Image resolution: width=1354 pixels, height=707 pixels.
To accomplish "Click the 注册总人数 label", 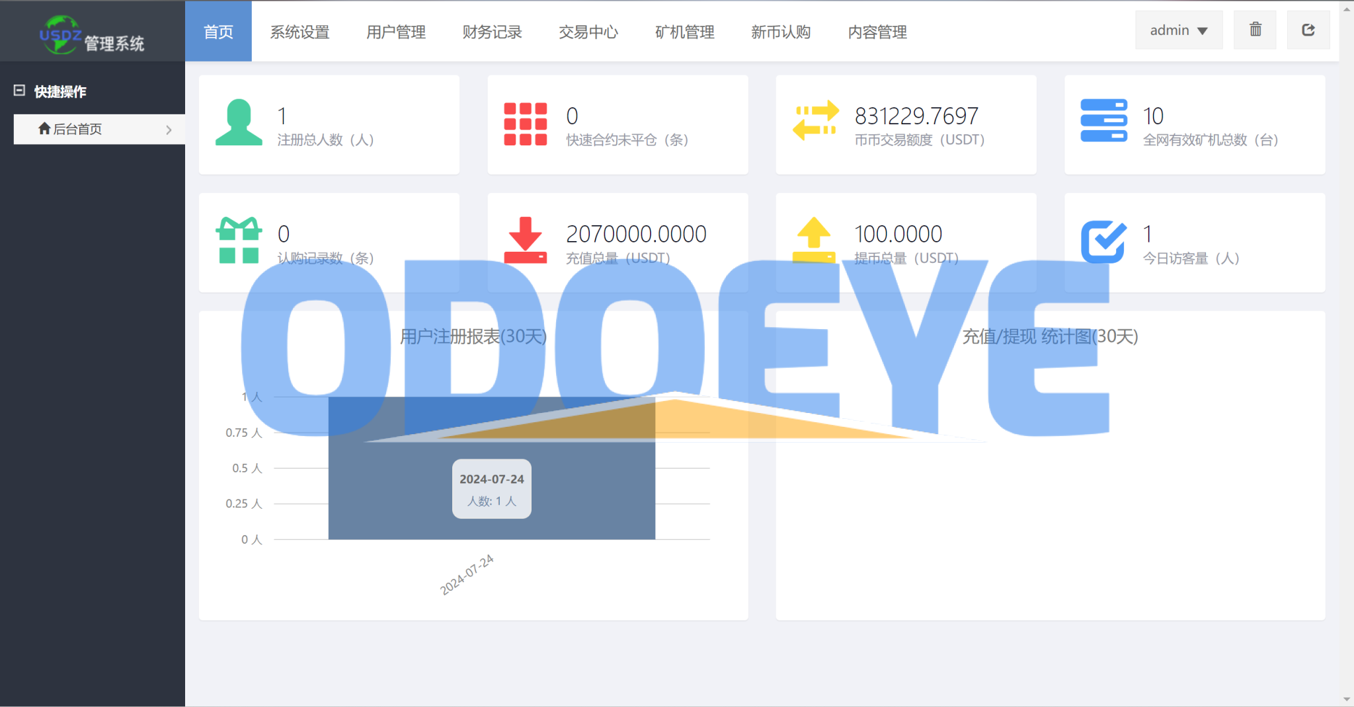I will 325,140.
